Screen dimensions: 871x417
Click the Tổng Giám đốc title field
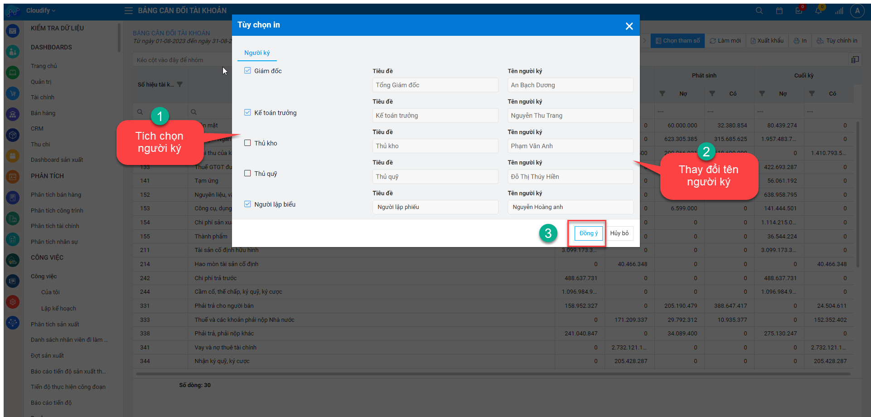(435, 85)
